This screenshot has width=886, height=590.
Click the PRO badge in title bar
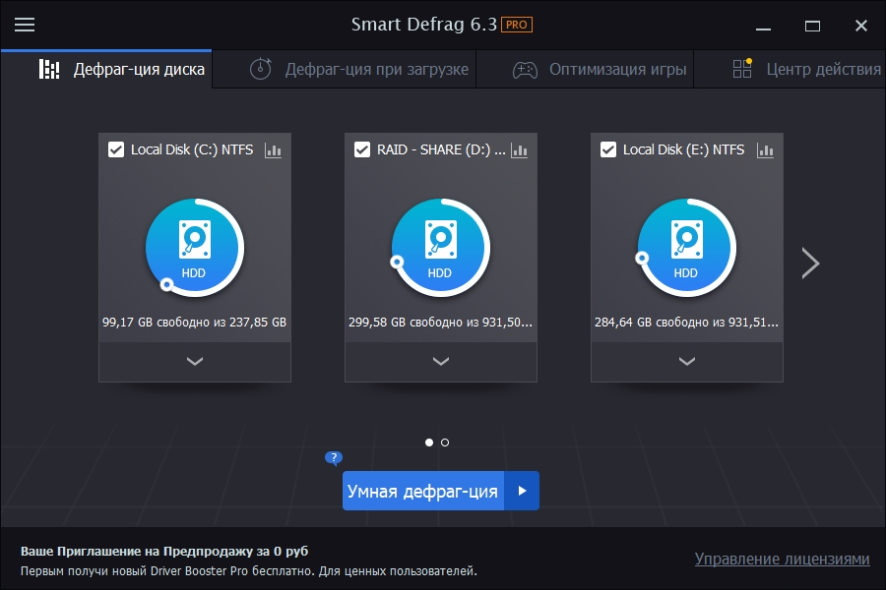[517, 25]
